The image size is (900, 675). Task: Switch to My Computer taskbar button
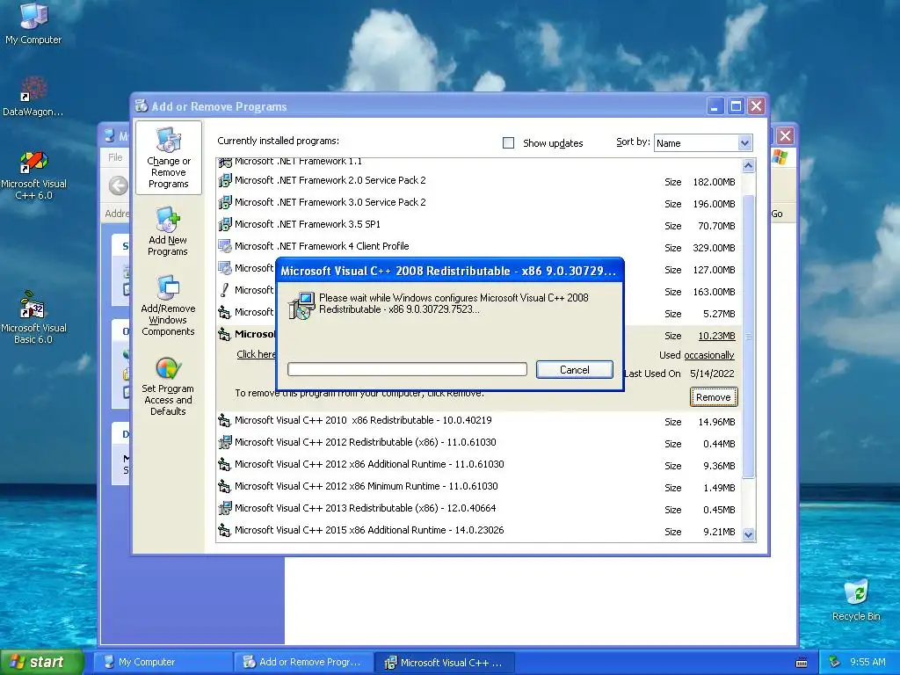click(162, 663)
